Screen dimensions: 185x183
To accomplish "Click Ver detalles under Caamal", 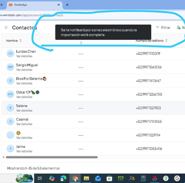I will point(24,124).
